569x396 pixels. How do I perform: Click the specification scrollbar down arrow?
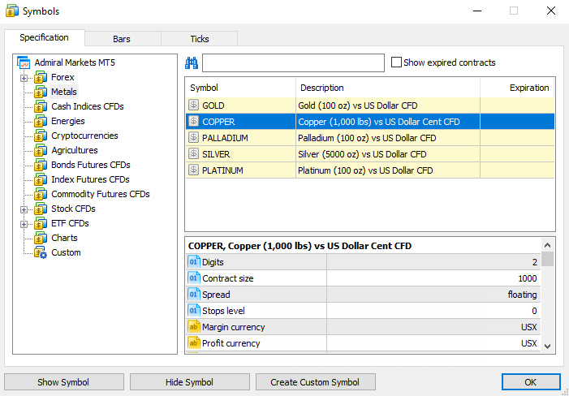(x=548, y=346)
